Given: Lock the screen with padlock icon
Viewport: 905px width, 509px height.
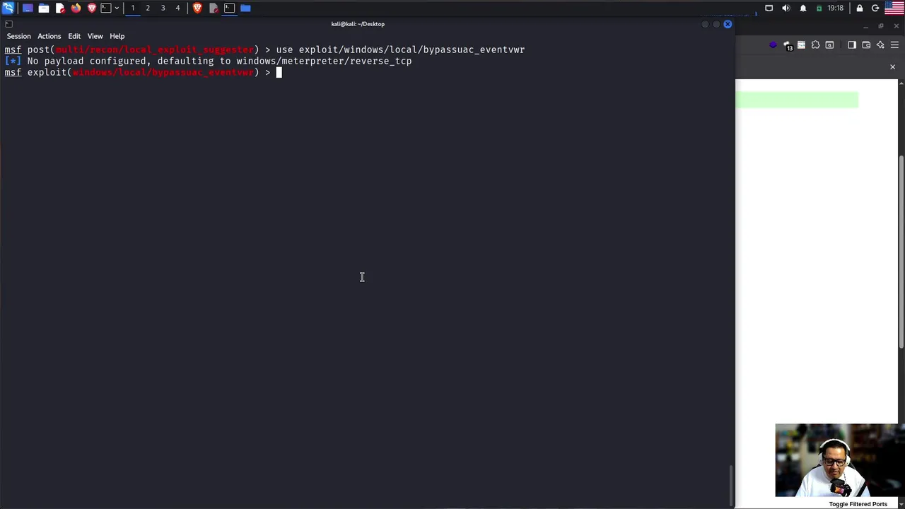Looking at the screenshot, I should coord(860,8).
